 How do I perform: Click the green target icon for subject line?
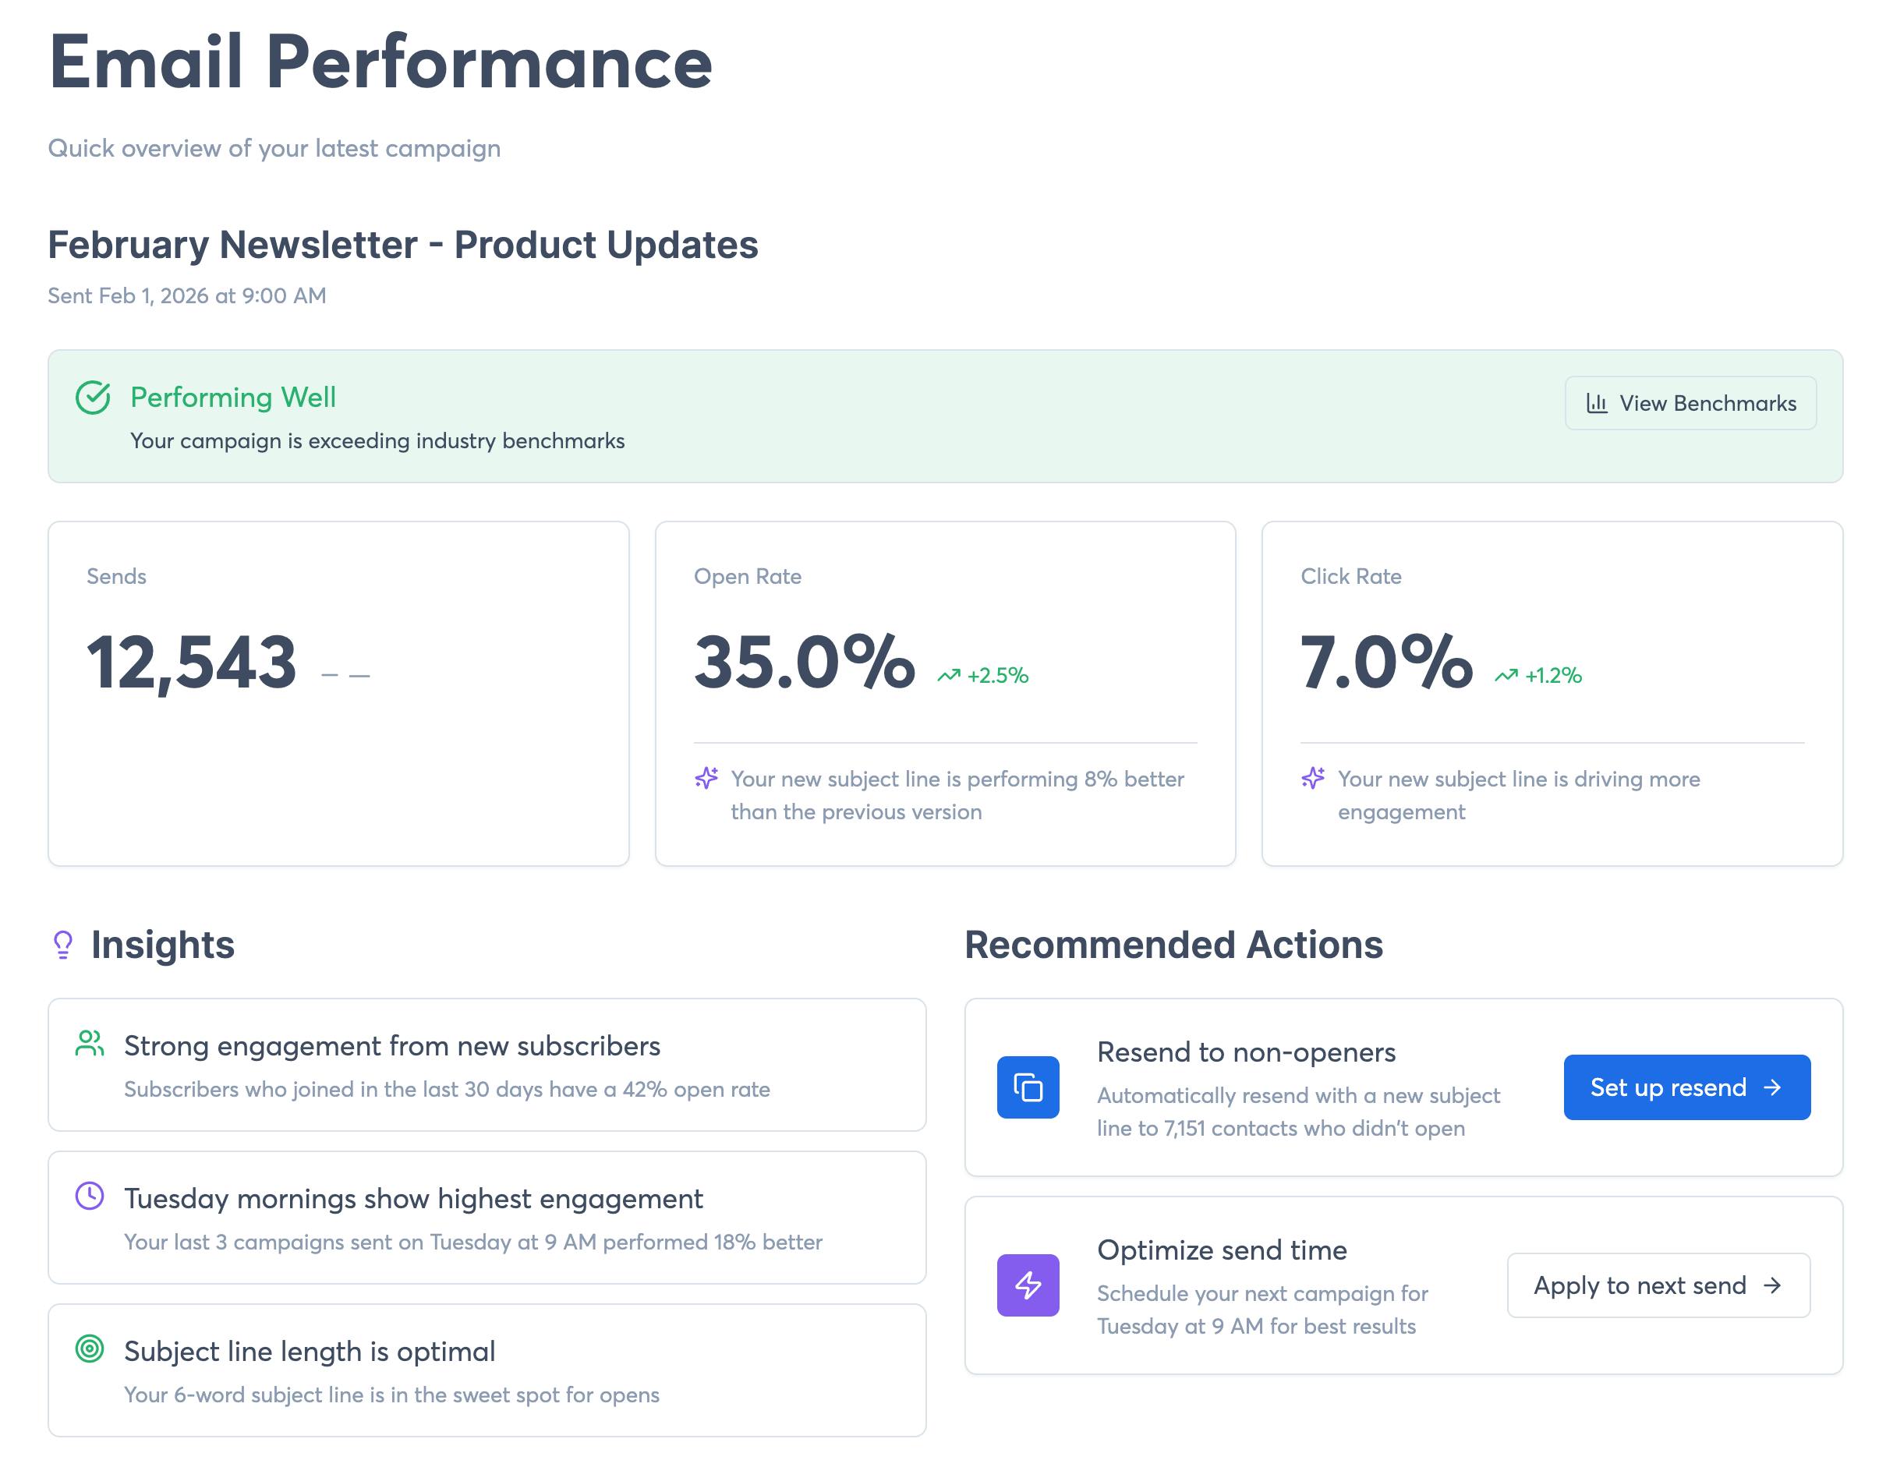coord(90,1349)
